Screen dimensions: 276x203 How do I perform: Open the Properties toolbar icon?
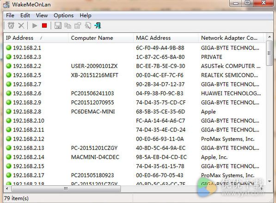click(x=78, y=26)
